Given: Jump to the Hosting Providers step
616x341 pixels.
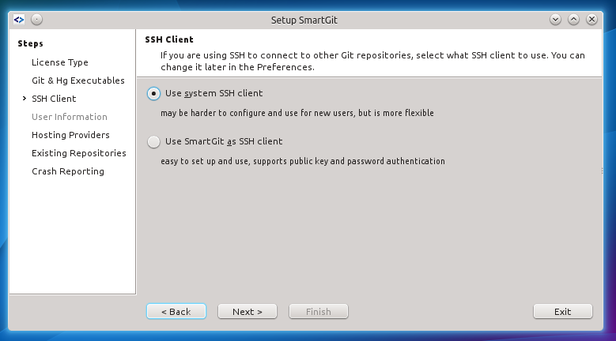Looking at the screenshot, I should pos(70,135).
